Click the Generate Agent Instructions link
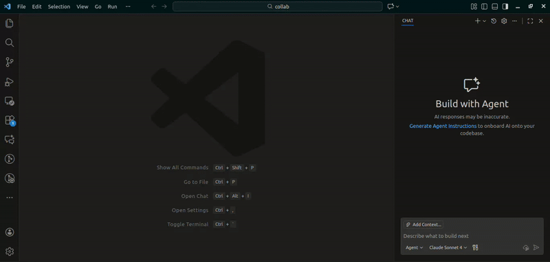This screenshot has width=550, height=262. pos(443,126)
